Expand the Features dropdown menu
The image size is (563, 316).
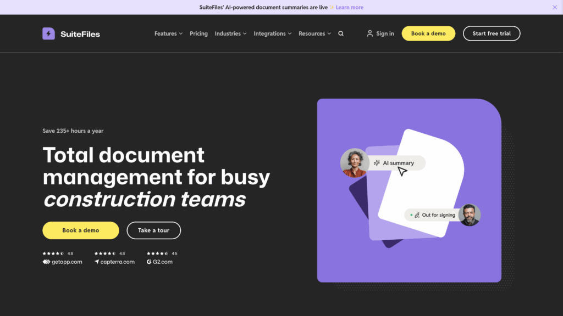point(168,33)
